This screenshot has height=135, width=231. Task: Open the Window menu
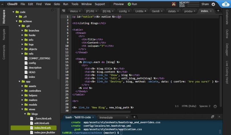[86, 4]
